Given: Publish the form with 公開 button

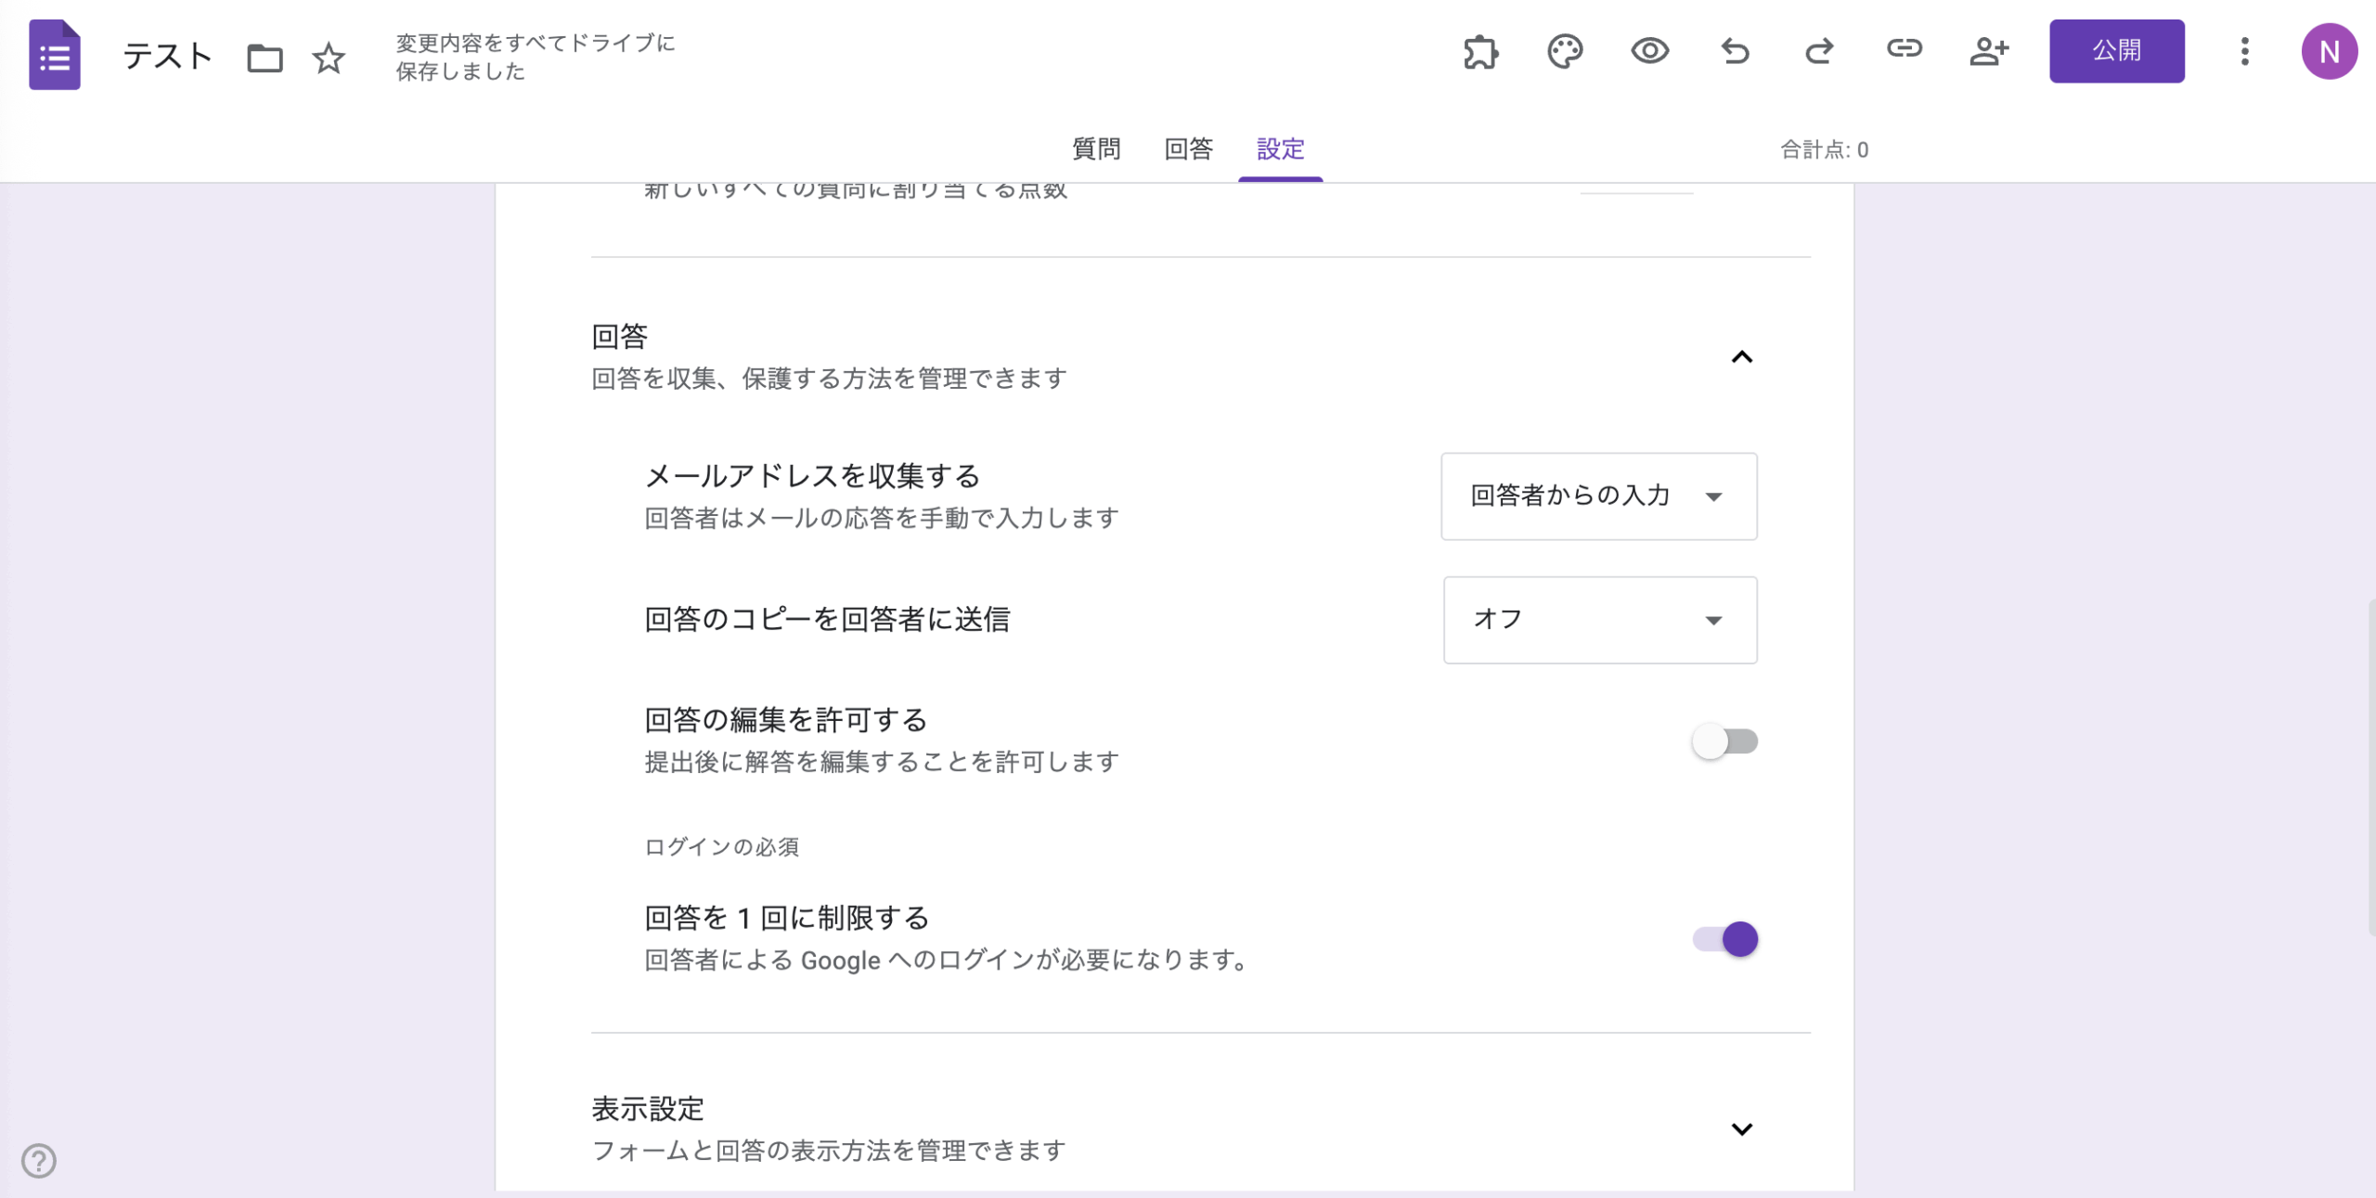Looking at the screenshot, I should (x=2117, y=51).
